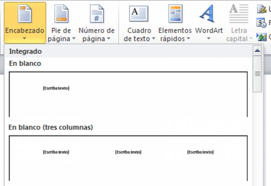
Task: Click the gallery scrollbar thumb
Action: tap(257, 74)
